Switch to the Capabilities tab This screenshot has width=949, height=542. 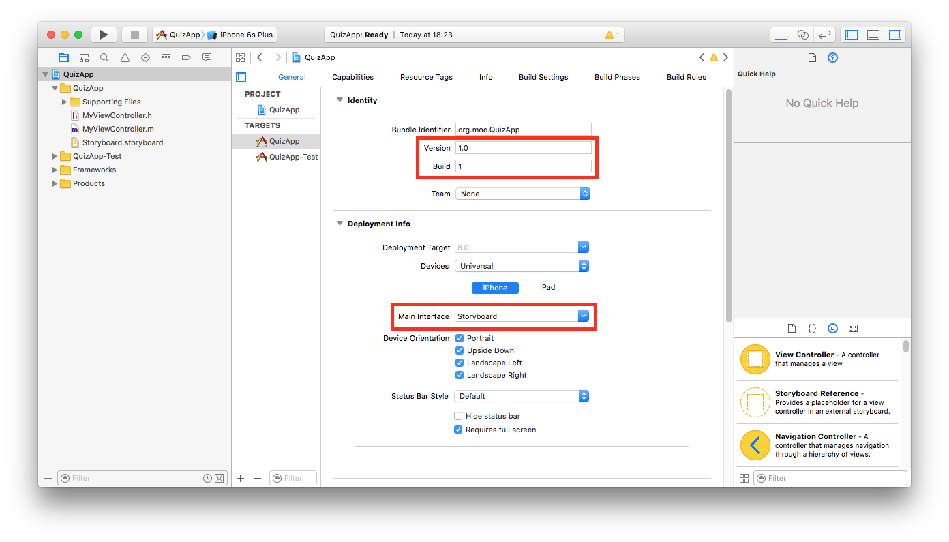352,77
